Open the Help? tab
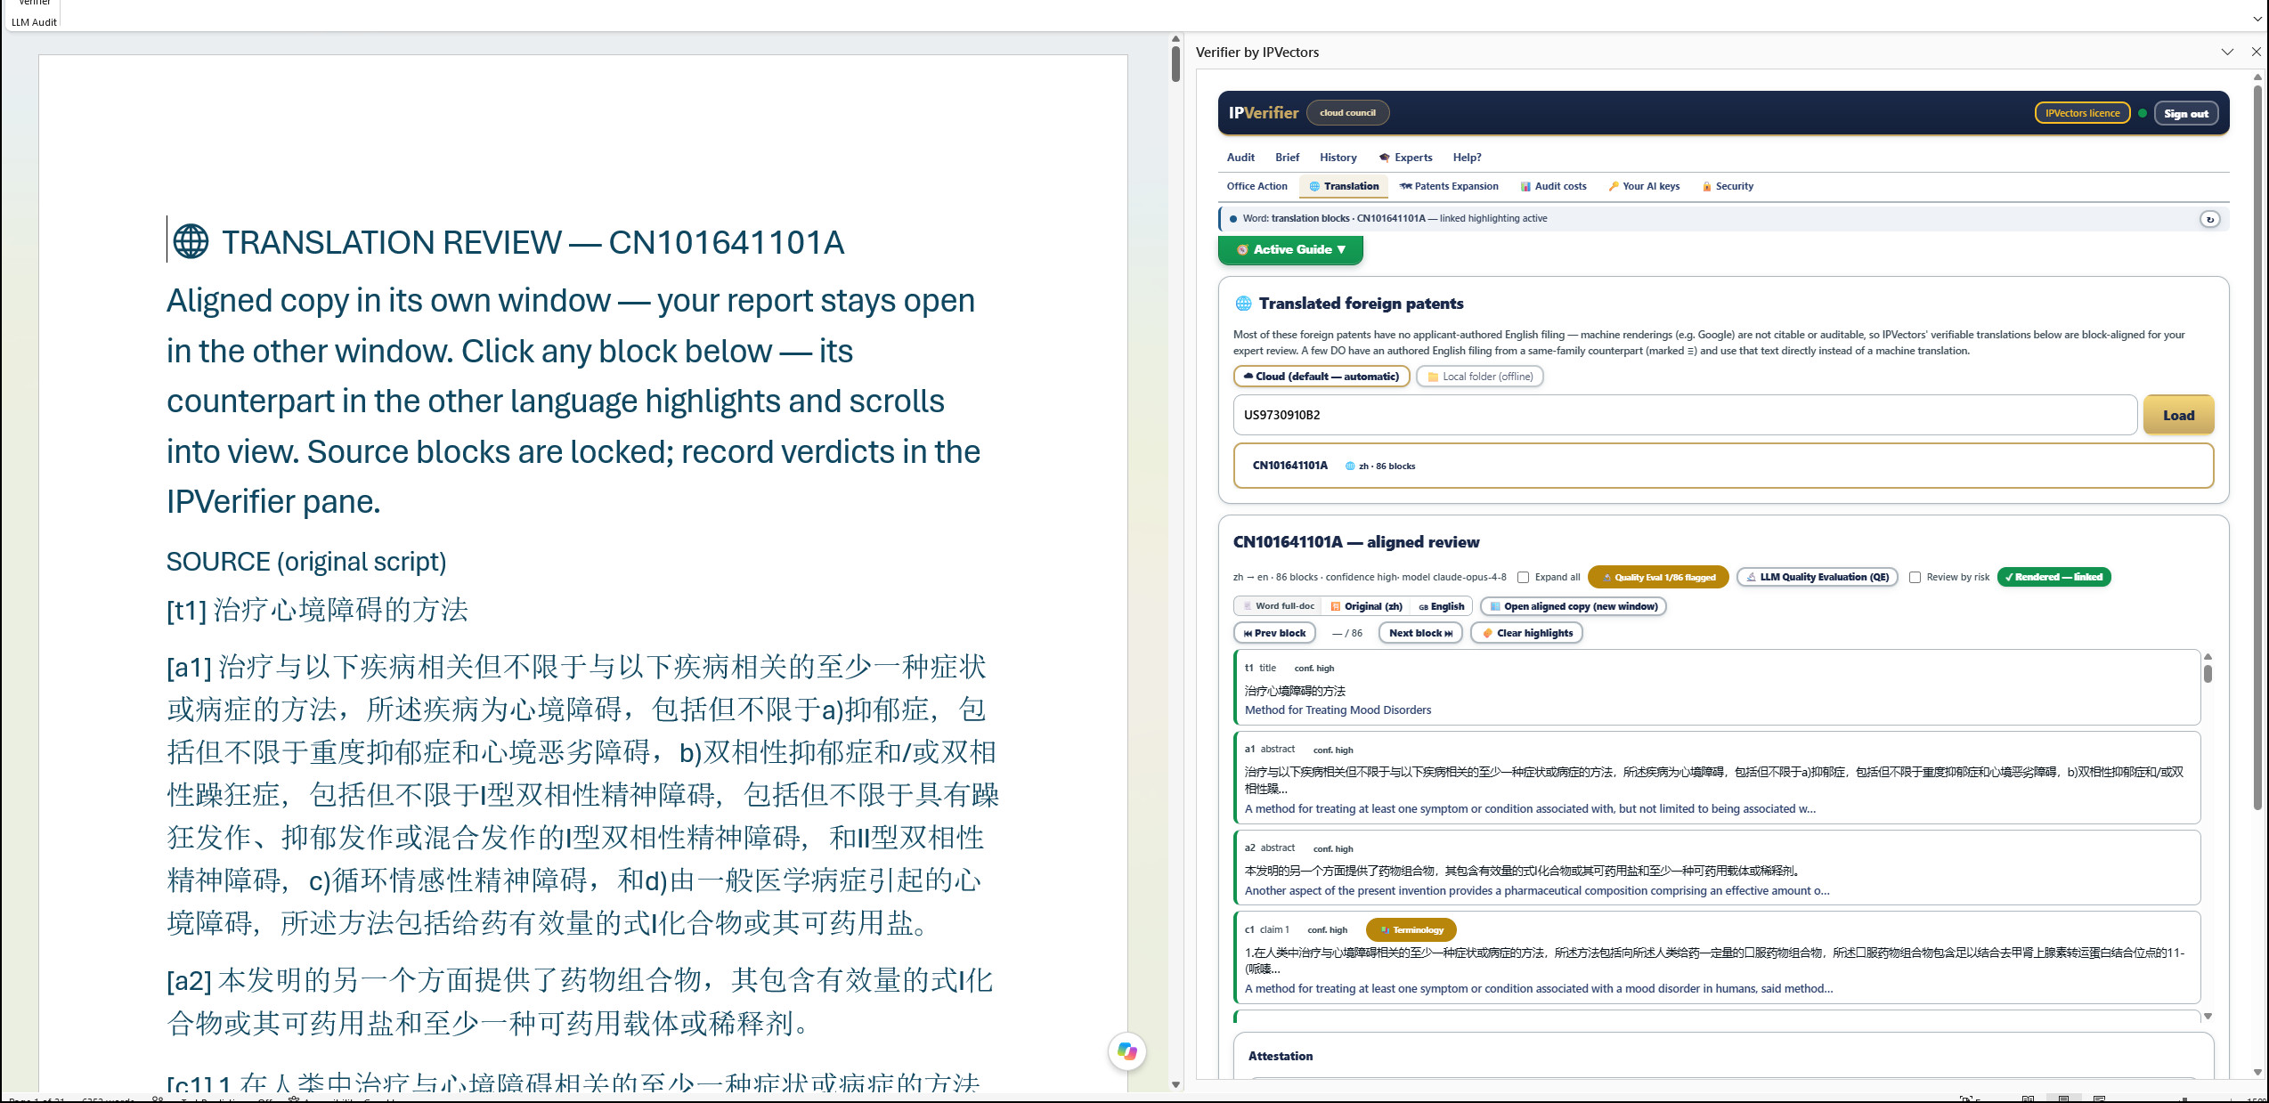The width and height of the screenshot is (2269, 1103). pyautogui.click(x=1467, y=158)
